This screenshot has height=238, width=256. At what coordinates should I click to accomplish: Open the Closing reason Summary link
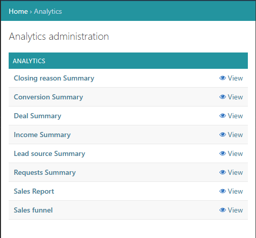(54, 78)
